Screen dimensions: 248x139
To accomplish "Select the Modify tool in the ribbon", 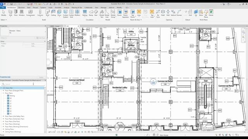I will click(x=3, y=13).
